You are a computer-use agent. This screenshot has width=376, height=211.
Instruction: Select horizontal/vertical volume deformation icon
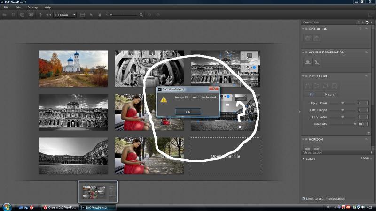308,62
